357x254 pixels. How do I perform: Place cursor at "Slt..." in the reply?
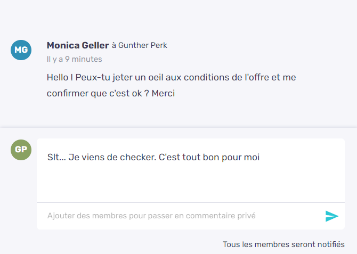56,157
